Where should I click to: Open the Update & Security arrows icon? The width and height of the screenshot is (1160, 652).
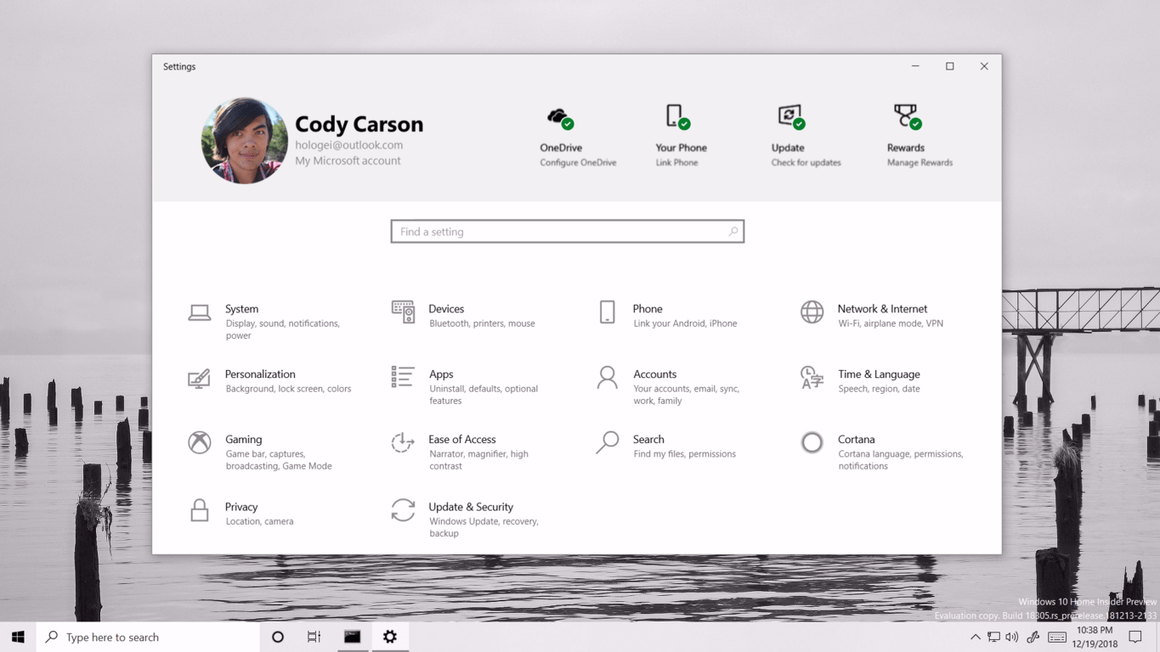(403, 510)
